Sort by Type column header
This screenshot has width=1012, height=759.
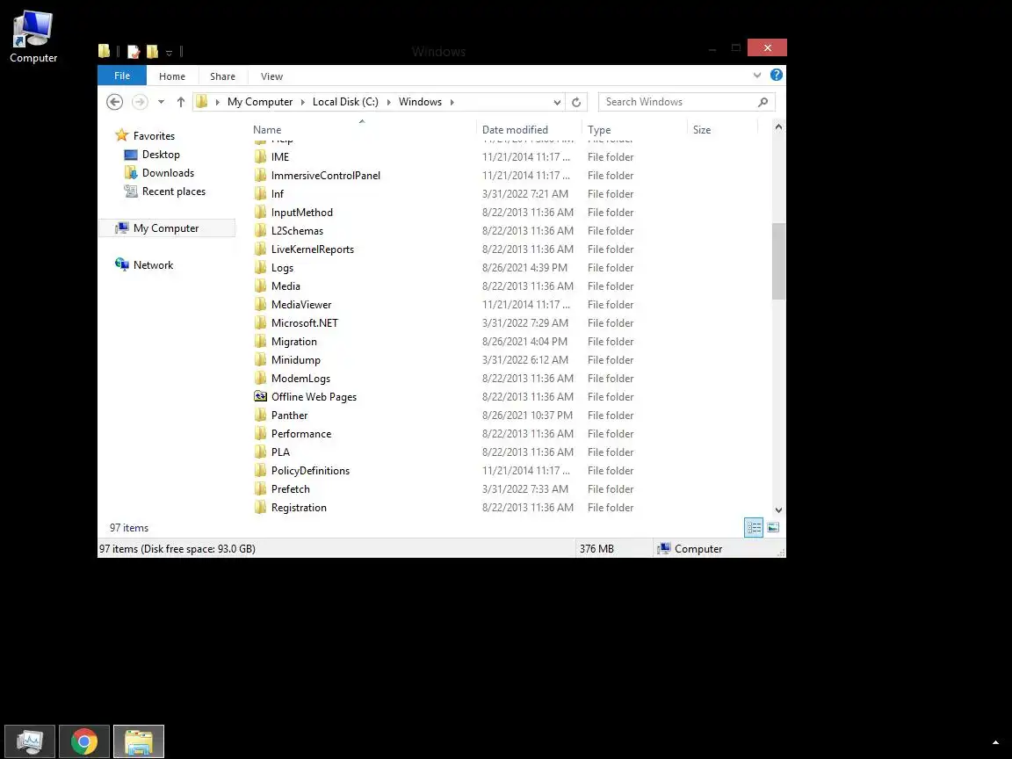pos(599,130)
